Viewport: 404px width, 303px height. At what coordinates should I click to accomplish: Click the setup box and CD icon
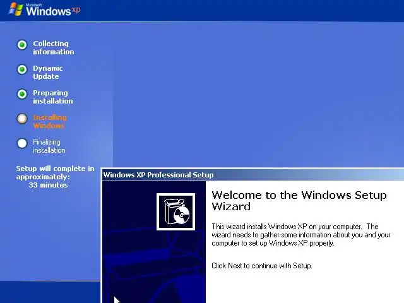coord(175,211)
